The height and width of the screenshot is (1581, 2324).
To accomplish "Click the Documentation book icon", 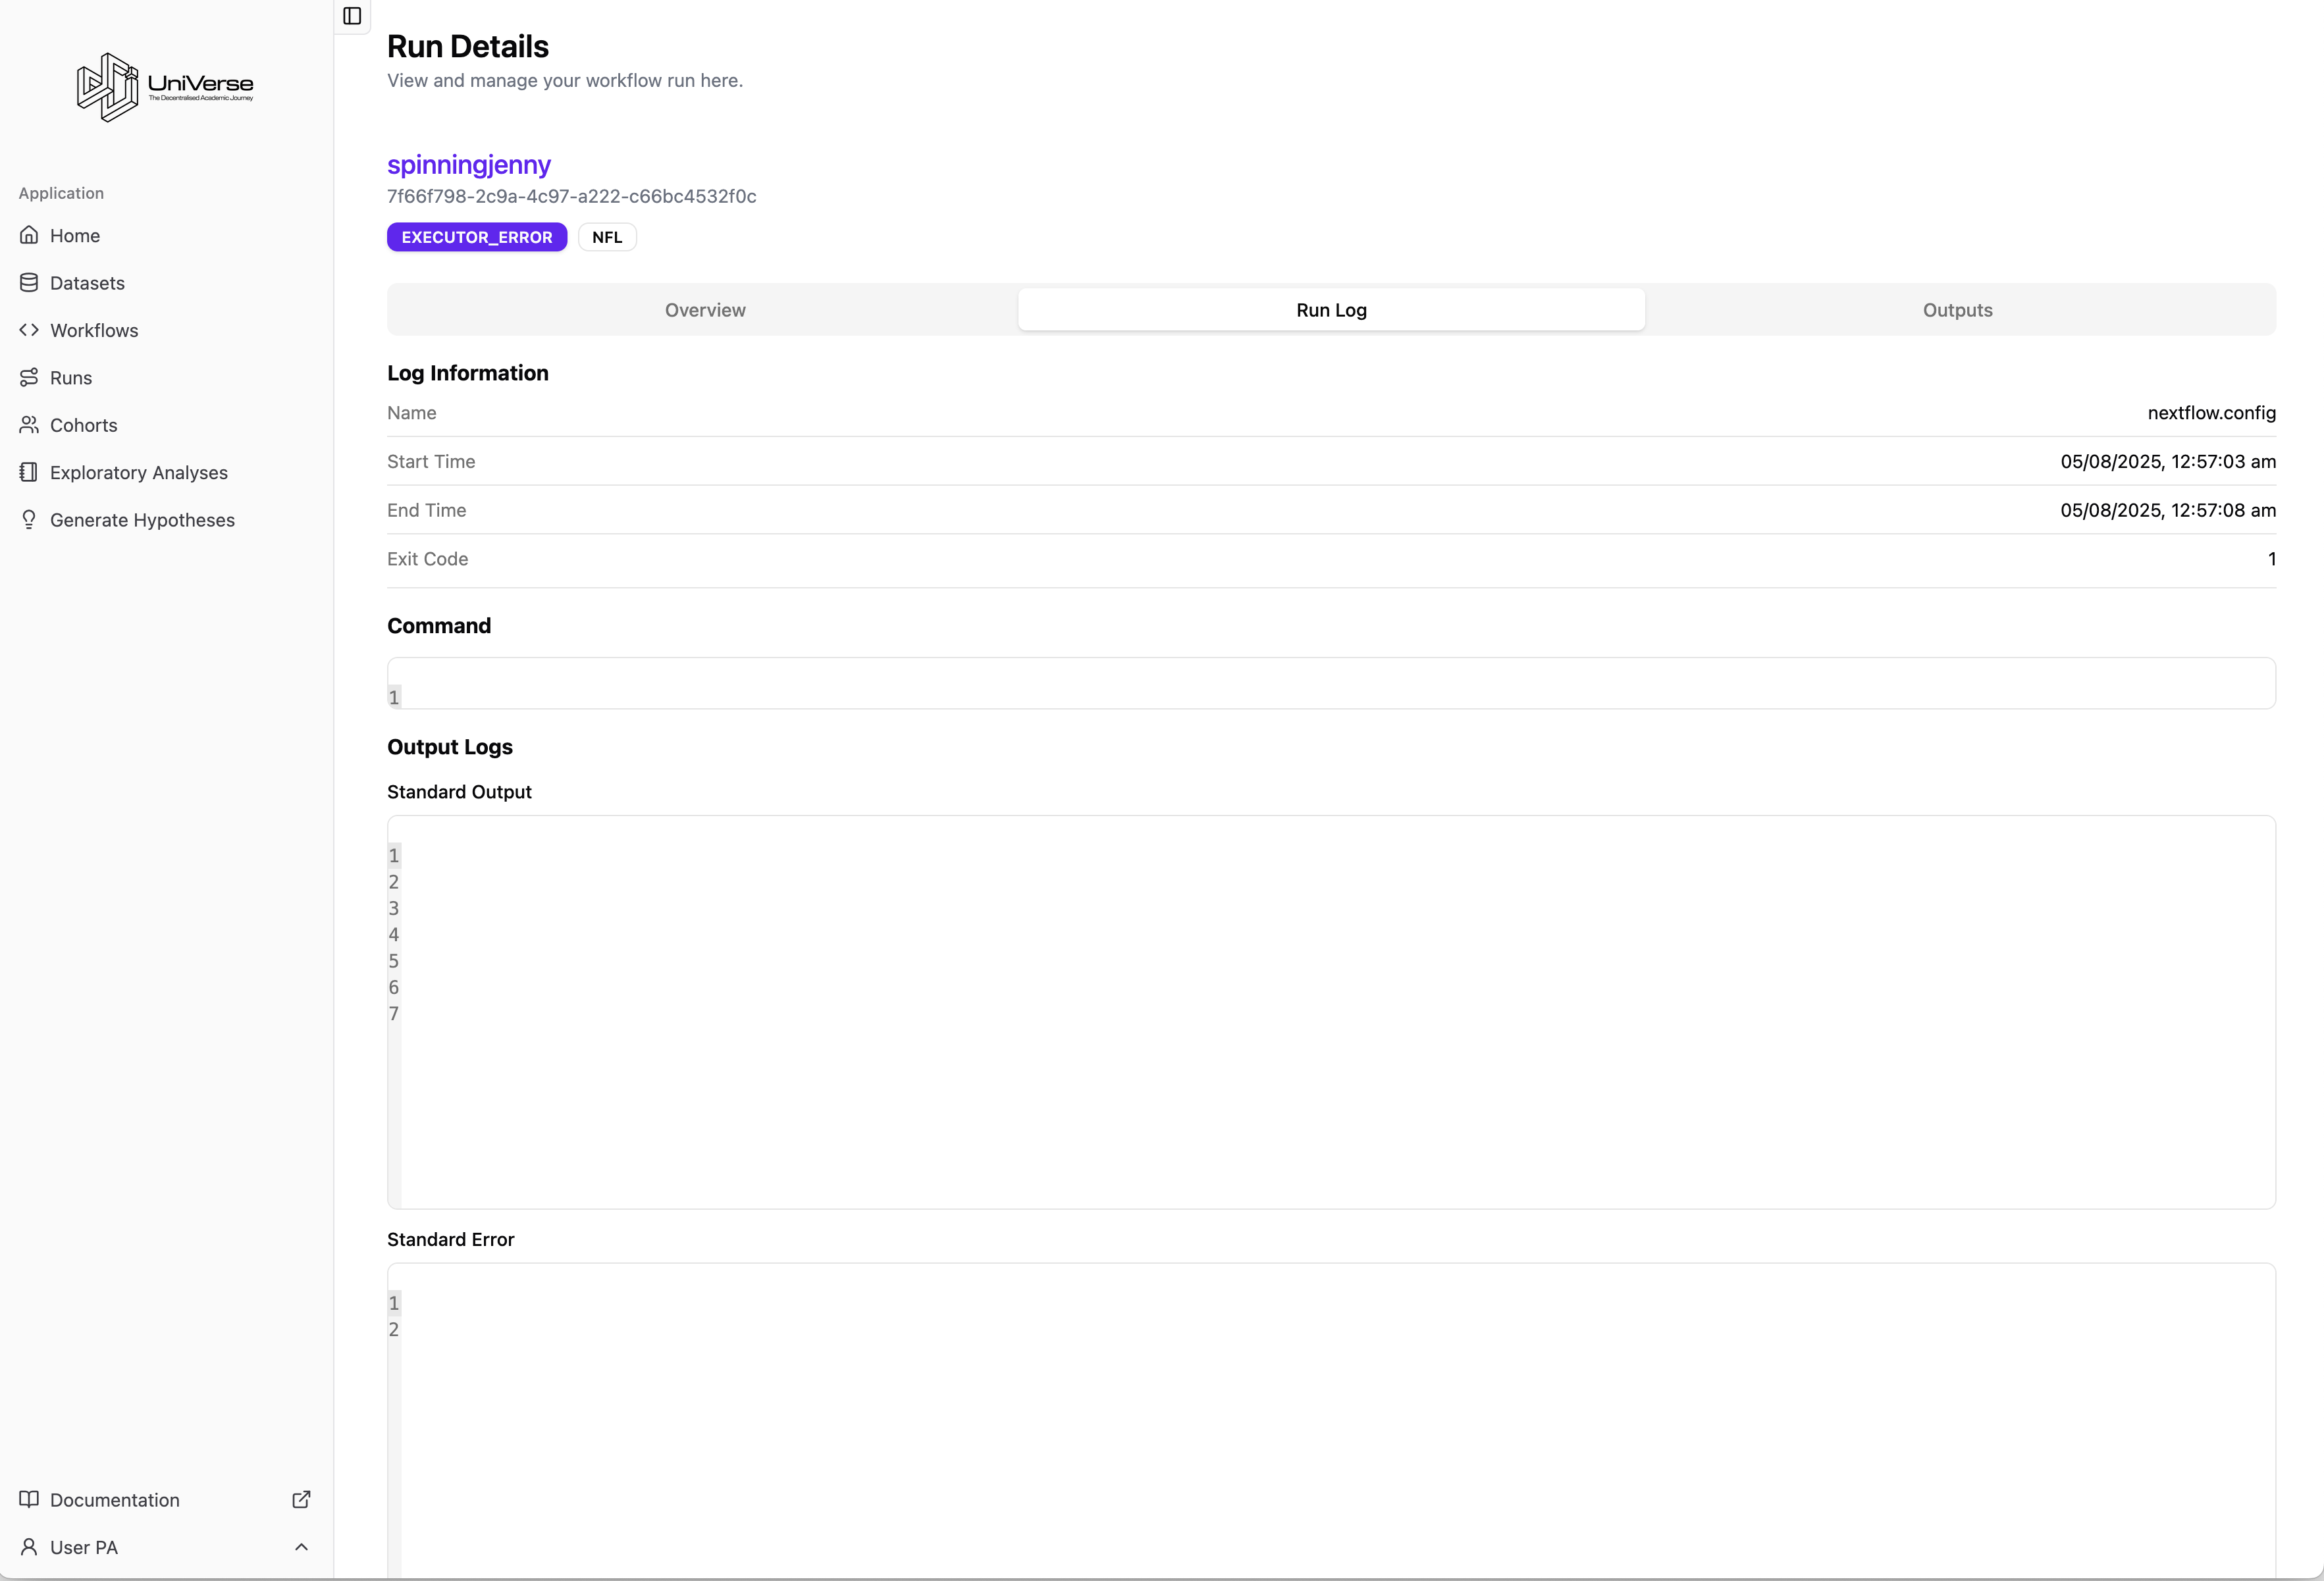I will click(x=29, y=1499).
